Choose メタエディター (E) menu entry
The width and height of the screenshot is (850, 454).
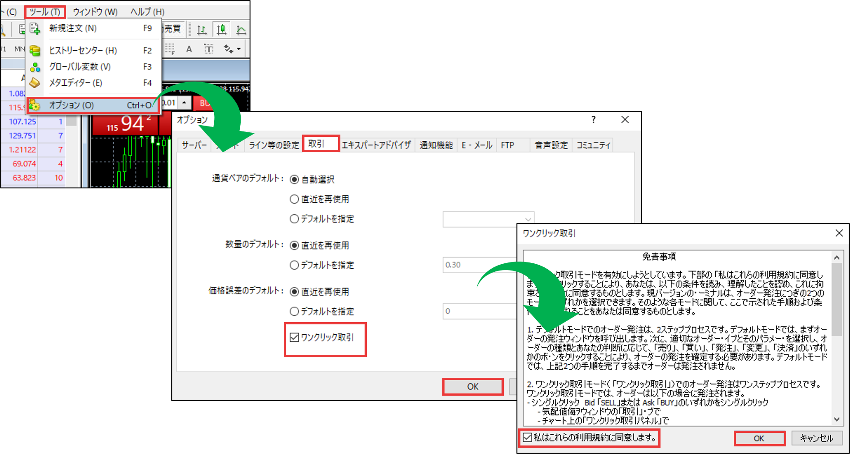93,83
